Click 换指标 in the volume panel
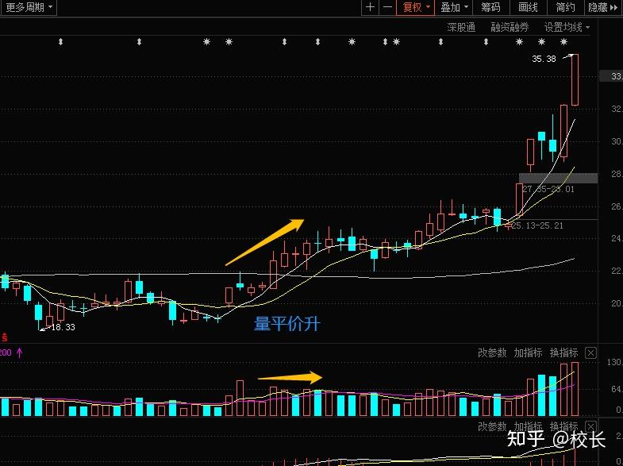 tap(563, 352)
